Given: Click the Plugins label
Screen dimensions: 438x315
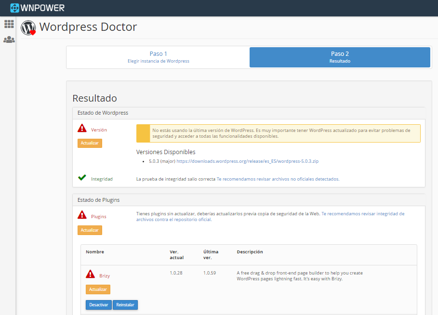Looking at the screenshot, I should click(99, 216).
